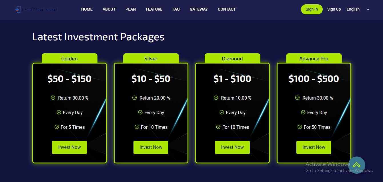Click the check icon beside For 50 Times in Advance Pro
Viewport: 383px width, 182px height.
[x=300, y=127]
